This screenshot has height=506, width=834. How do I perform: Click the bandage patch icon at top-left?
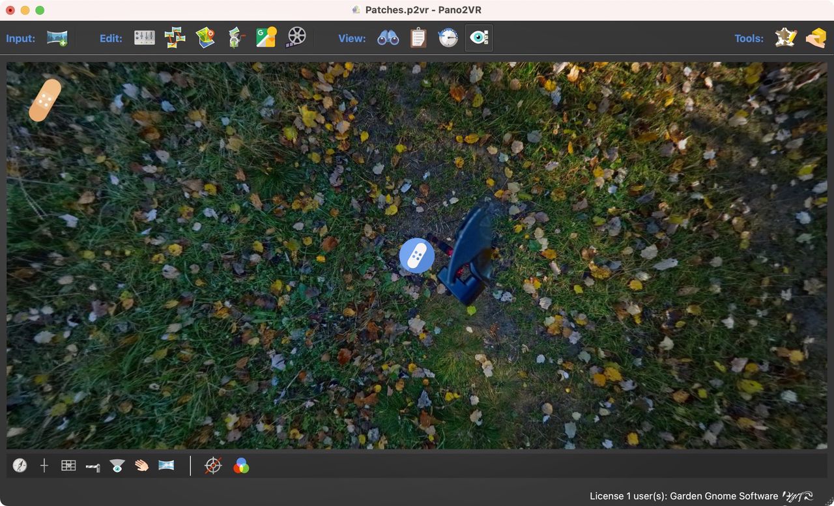coord(45,100)
